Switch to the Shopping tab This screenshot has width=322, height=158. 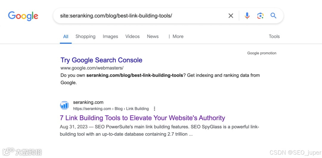click(x=85, y=36)
